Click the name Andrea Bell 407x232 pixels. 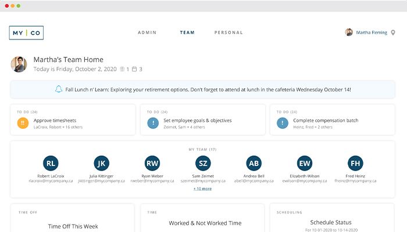[254, 176]
